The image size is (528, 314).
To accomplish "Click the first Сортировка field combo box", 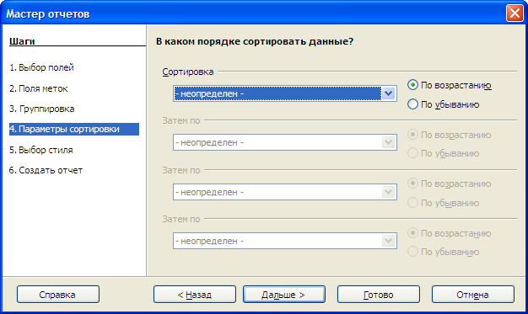I will pyautogui.click(x=284, y=93).
